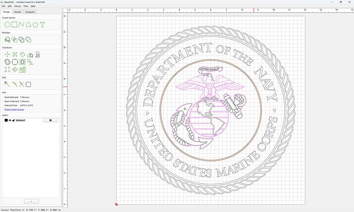The width and height of the screenshot is (354, 212).
Task: Apply Boolean Intersection to selected vectors
Action: (14, 39)
